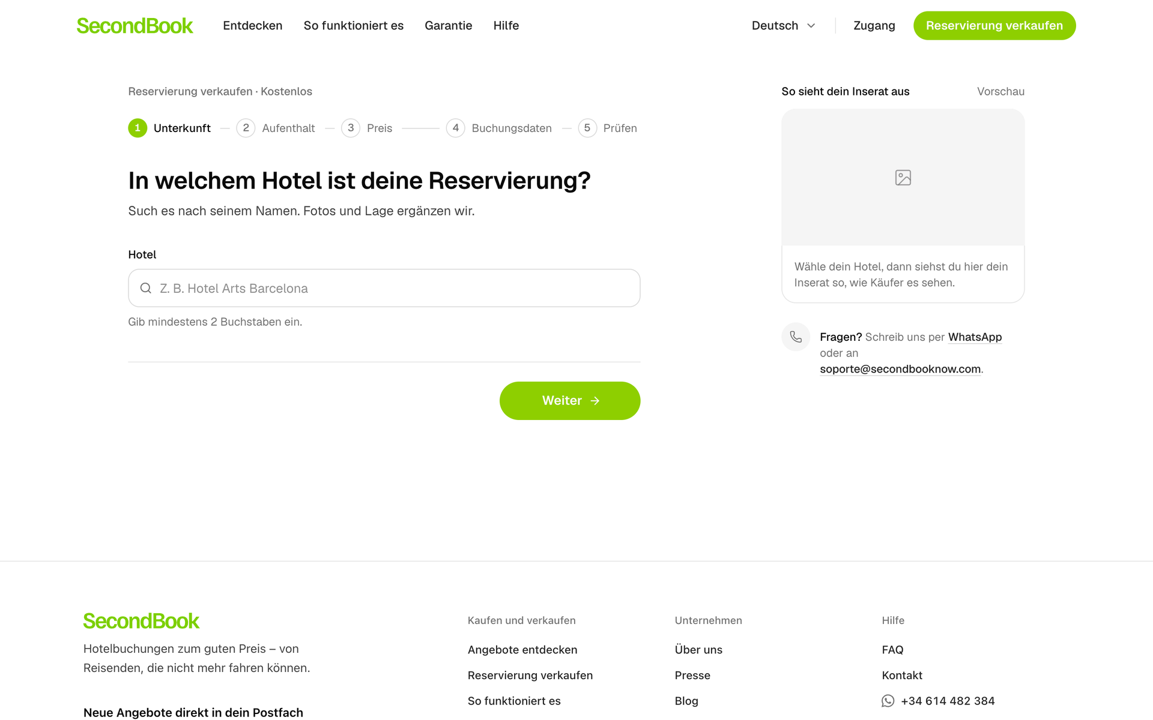Screen dimensions: 1153x720
Task: Click the SecondBook logo in the footer
Action: (141, 621)
